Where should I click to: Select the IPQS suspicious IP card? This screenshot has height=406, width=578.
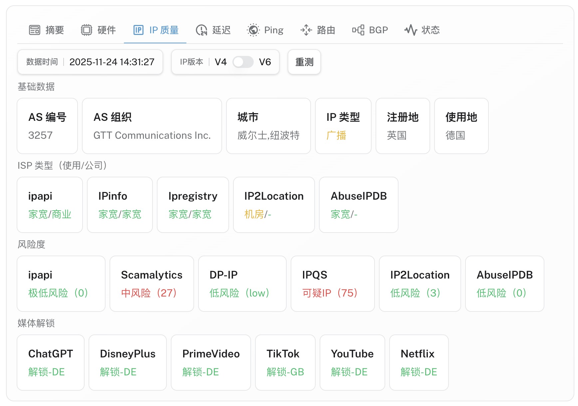(332, 284)
